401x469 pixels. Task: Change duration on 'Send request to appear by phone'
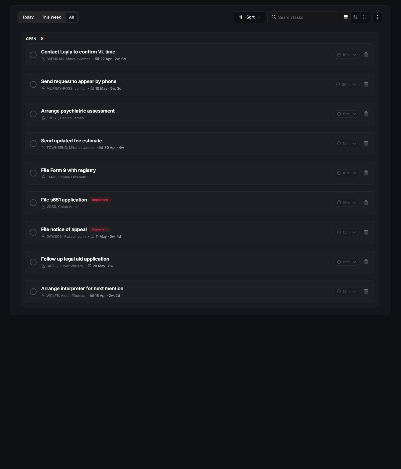(346, 84)
